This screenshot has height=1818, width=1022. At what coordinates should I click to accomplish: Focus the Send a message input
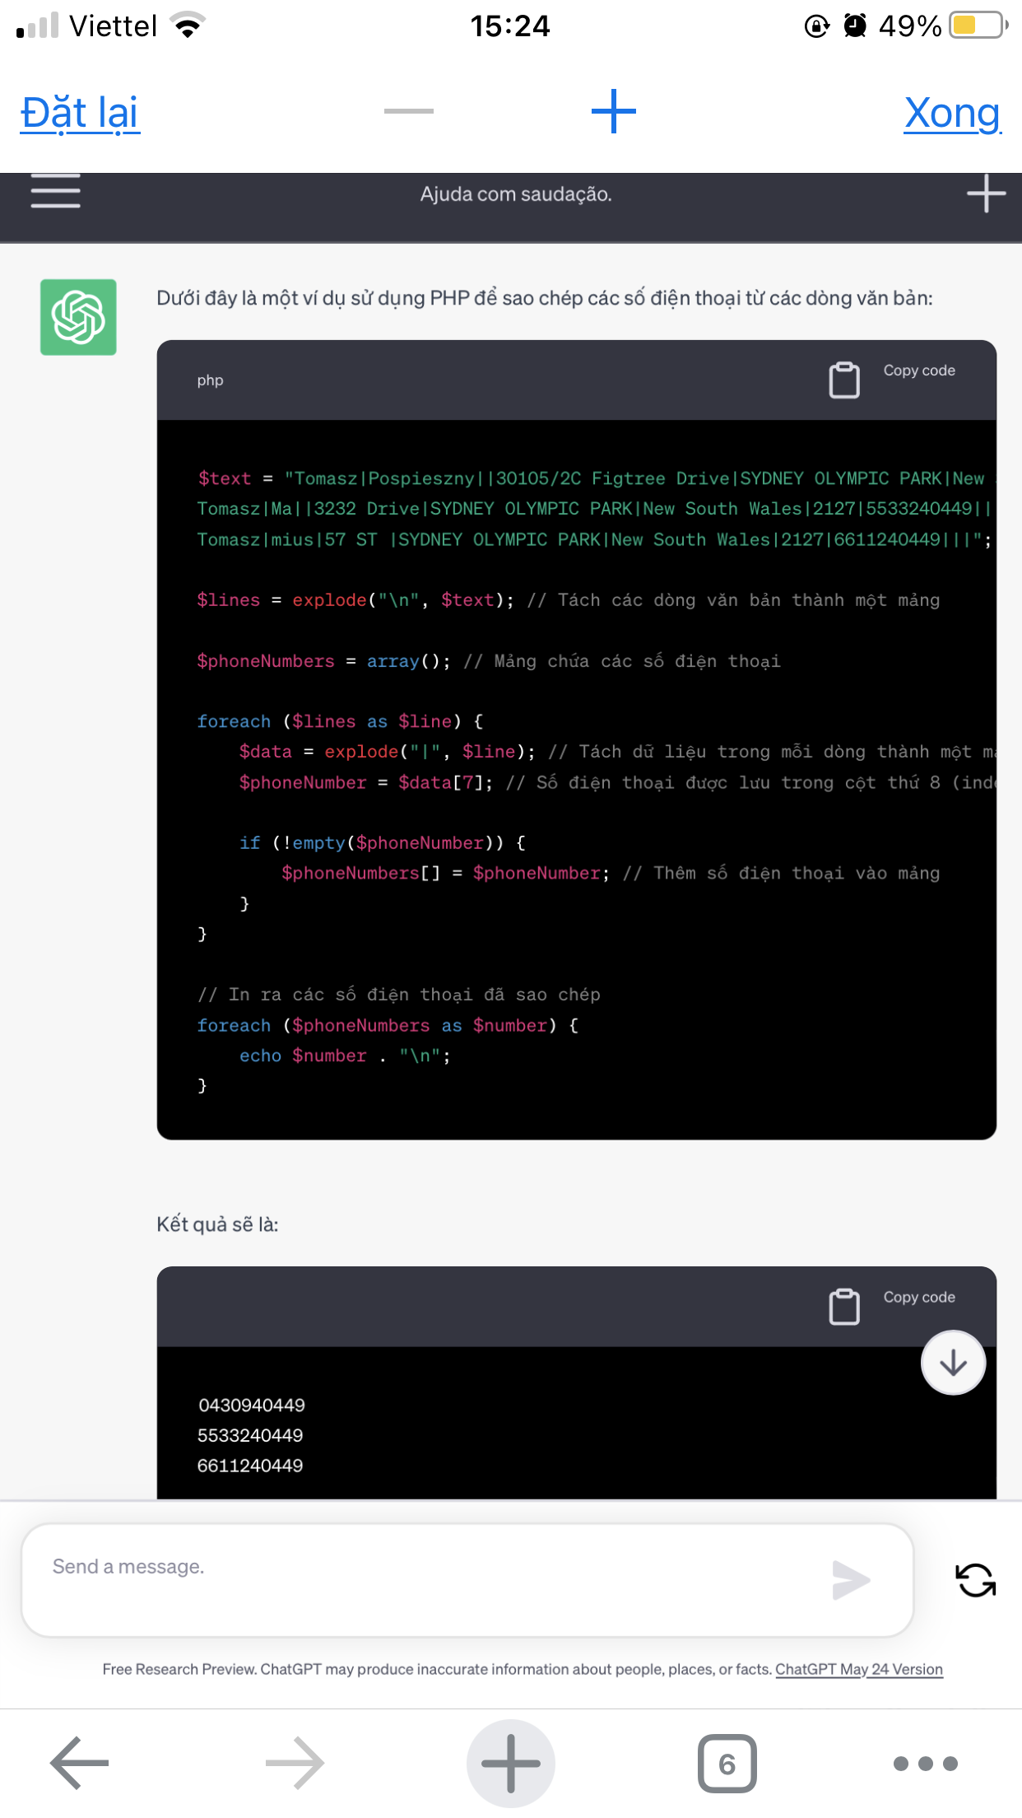click(x=467, y=1580)
